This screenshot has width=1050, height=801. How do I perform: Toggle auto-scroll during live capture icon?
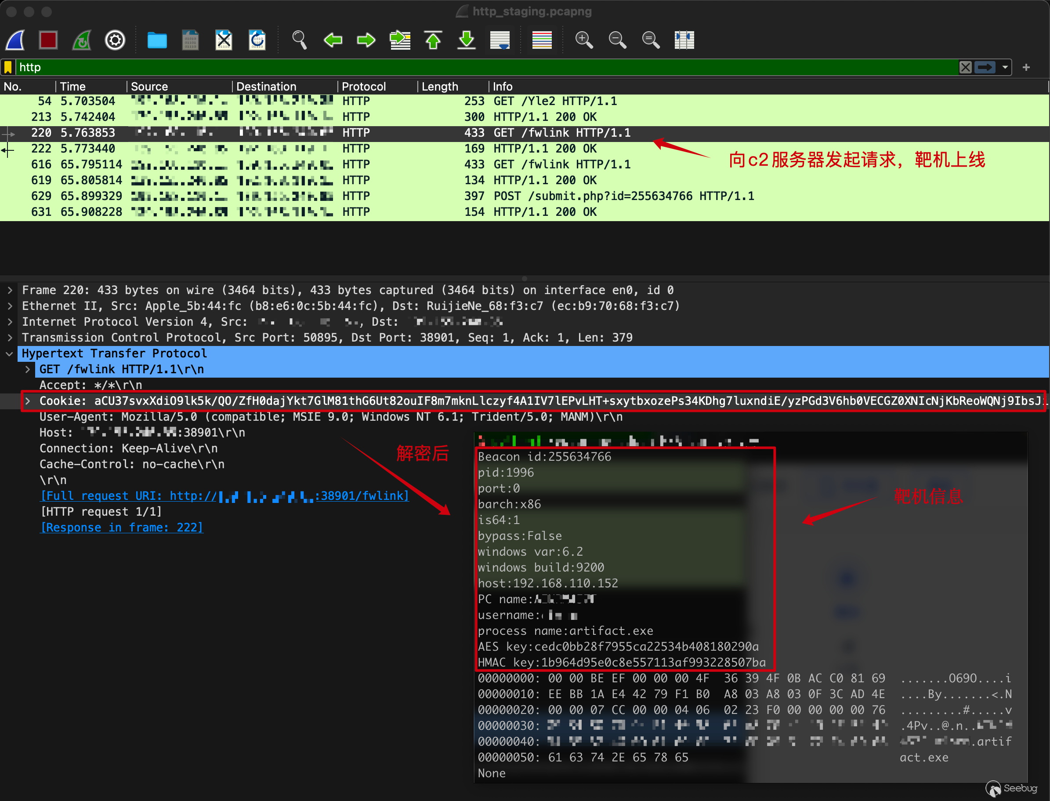click(500, 40)
